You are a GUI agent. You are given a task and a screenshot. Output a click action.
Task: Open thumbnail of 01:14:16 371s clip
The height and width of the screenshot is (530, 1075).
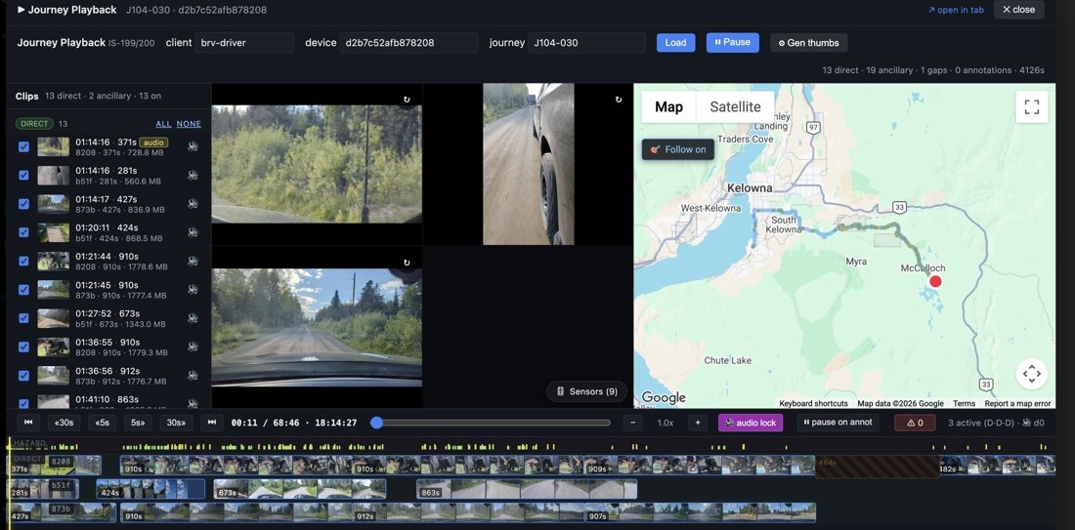53,146
